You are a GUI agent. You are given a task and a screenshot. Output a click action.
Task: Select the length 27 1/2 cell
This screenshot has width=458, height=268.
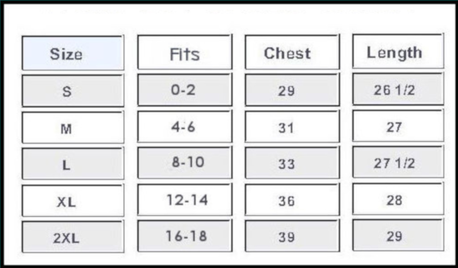pyautogui.click(x=398, y=162)
